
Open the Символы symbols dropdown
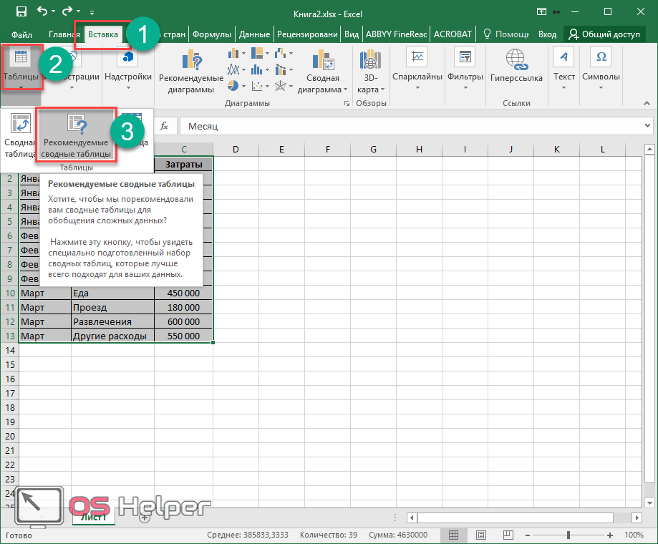click(x=601, y=67)
